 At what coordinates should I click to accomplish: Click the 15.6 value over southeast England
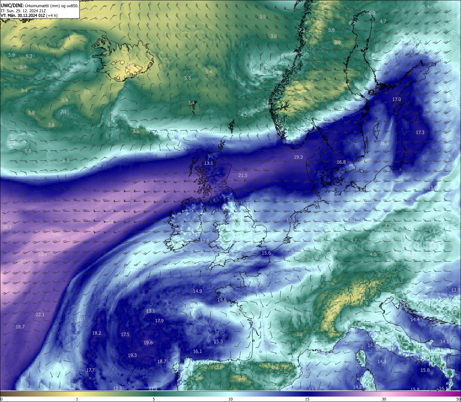[266, 253]
